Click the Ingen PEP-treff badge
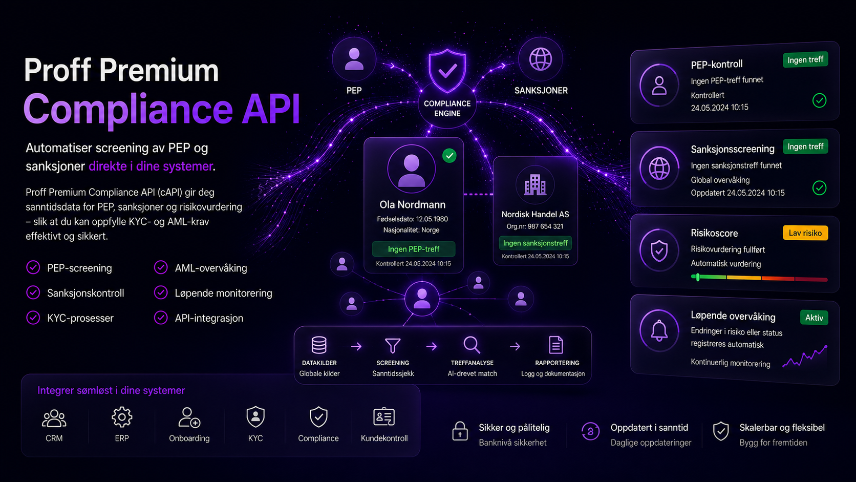Viewport: 856px width, 482px height. [414, 249]
